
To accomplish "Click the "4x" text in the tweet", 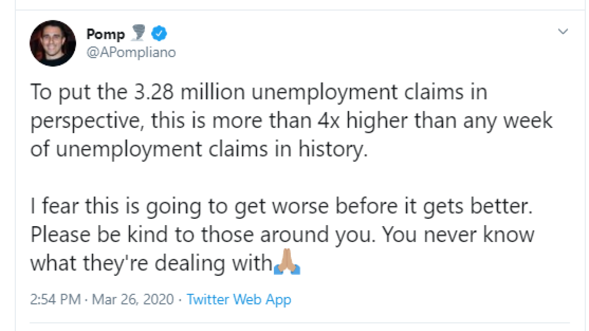I will point(329,121).
